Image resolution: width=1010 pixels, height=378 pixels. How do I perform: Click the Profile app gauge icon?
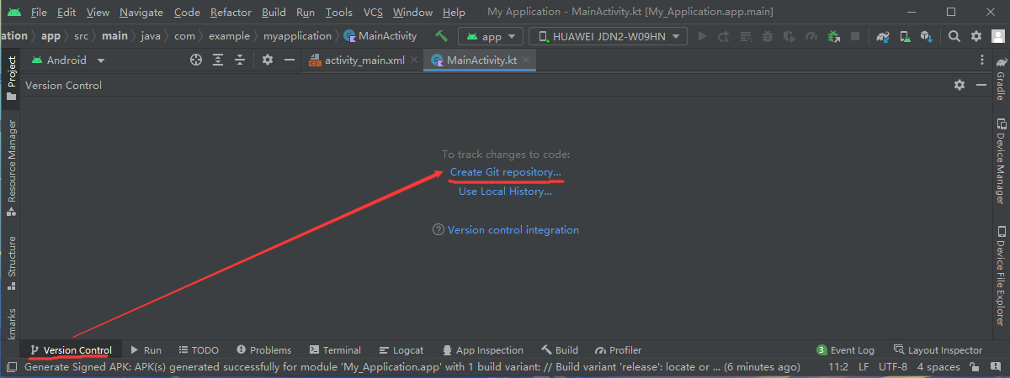(811, 36)
